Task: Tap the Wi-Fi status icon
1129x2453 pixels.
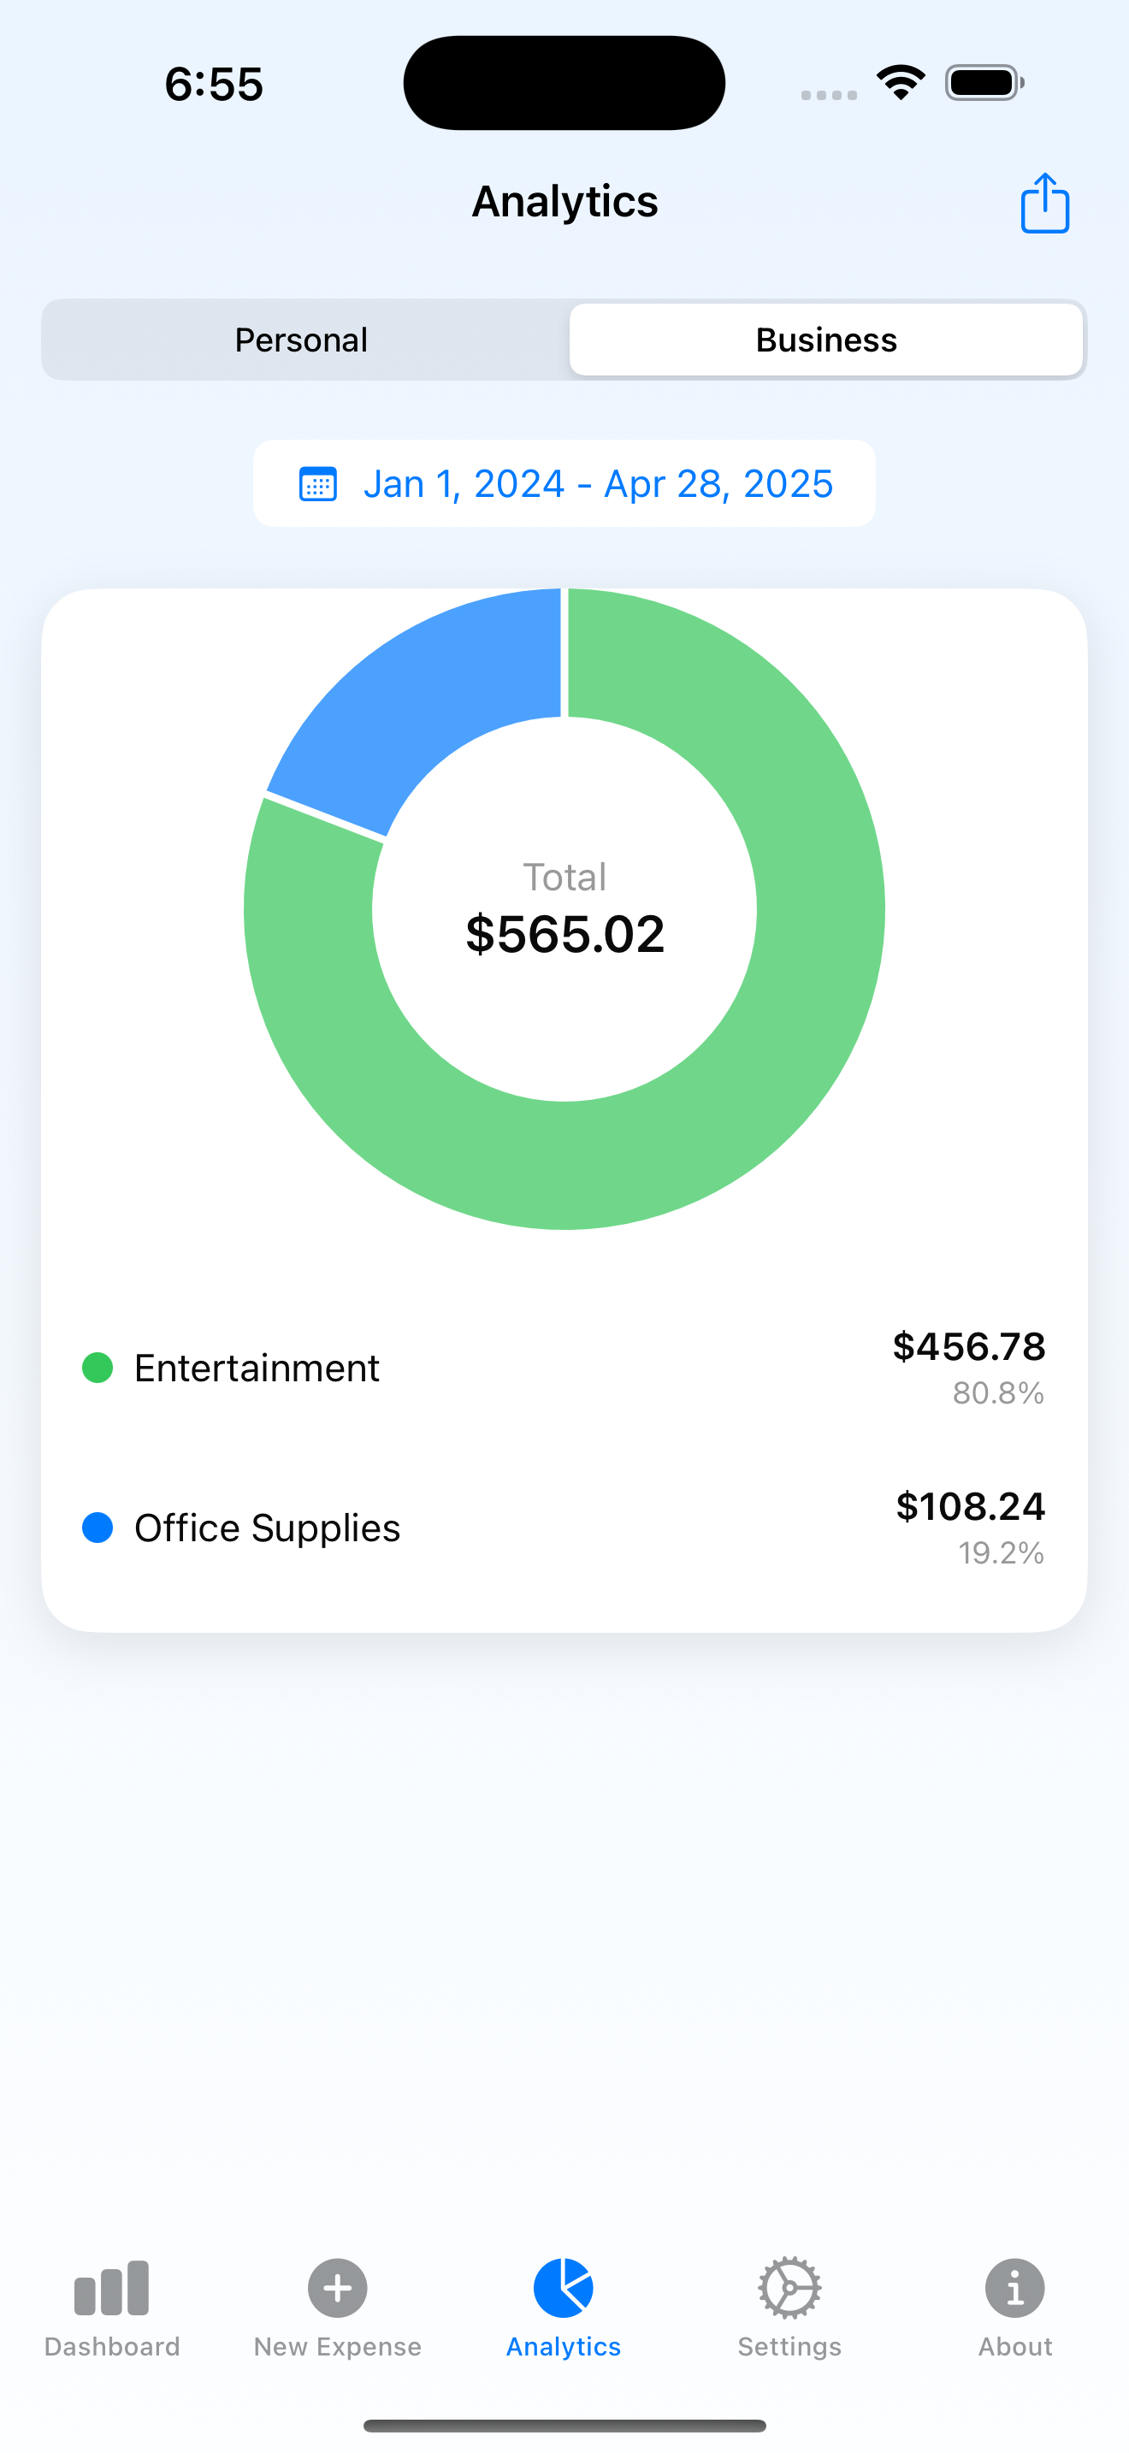Action: [x=901, y=83]
